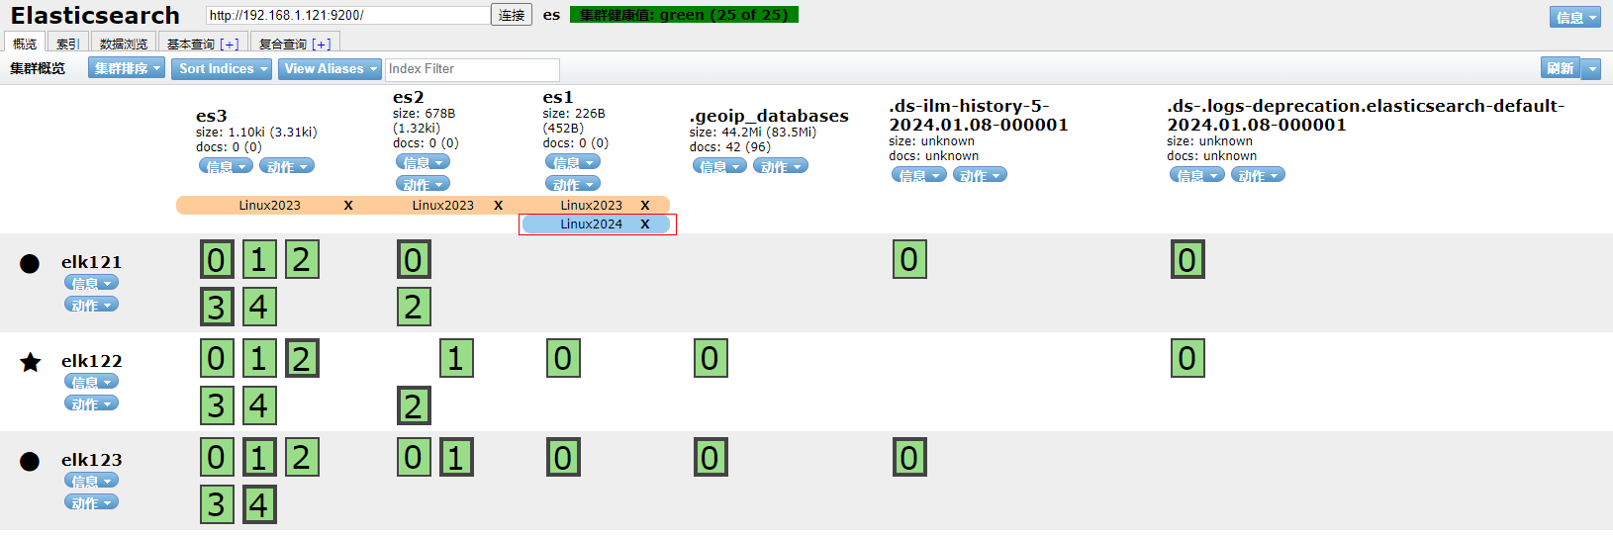Click the circle icon beside node elk121
This screenshot has width=1613, height=537.
click(x=30, y=263)
